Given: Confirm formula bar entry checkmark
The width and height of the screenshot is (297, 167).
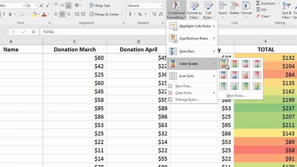Looking at the screenshot, I should 23,32.
